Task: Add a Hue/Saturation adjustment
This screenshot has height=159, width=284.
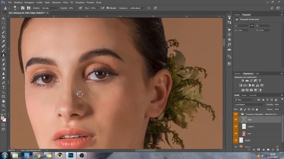Action: click(x=241, y=85)
